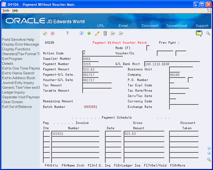Click F17=Del/Void function key text

(x=155, y=165)
